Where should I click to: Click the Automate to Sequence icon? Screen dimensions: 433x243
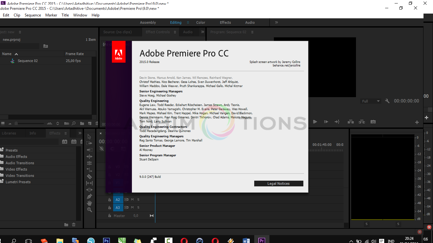tap(67, 123)
